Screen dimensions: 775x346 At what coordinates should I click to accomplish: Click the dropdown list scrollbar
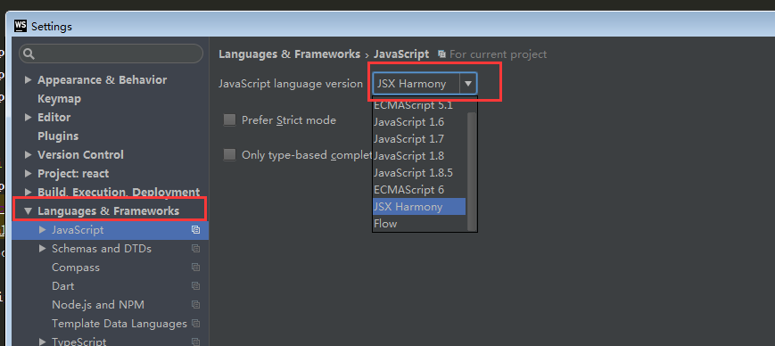[472, 171]
